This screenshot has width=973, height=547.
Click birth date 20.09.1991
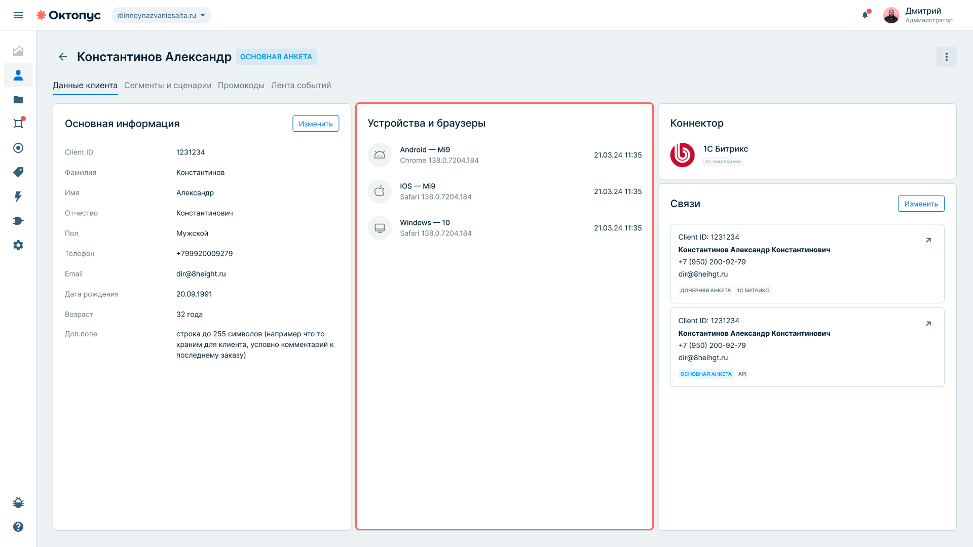coord(194,294)
